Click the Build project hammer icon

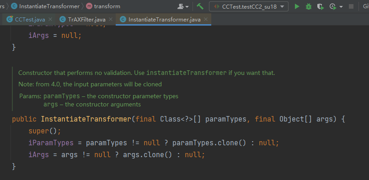[x=200, y=6]
